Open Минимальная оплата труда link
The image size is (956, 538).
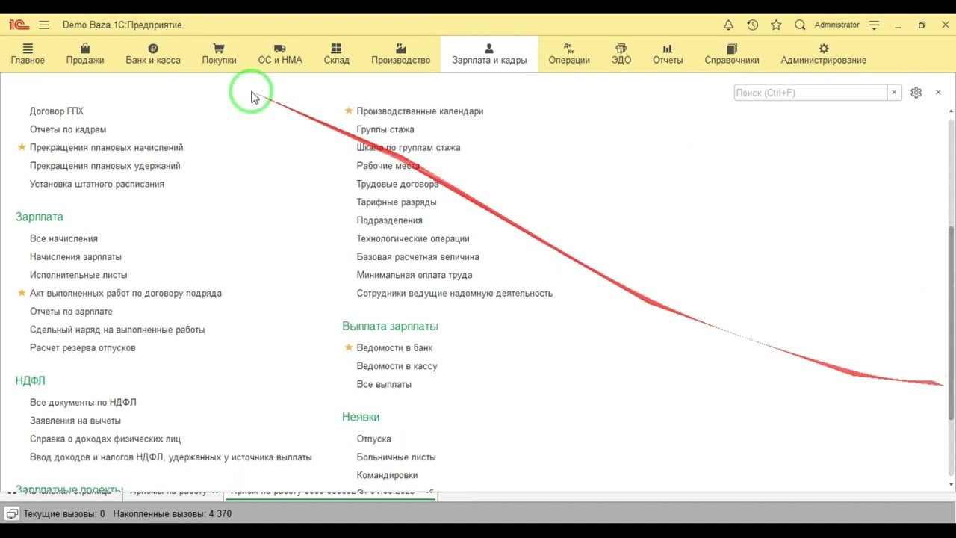click(415, 275)
